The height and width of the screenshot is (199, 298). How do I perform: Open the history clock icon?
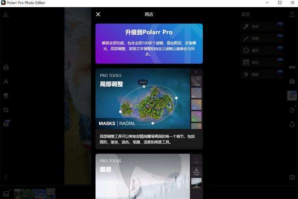[x=292, y=110]
